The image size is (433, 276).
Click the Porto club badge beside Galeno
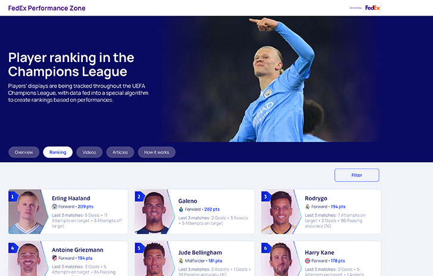click(x=181, y=209)
